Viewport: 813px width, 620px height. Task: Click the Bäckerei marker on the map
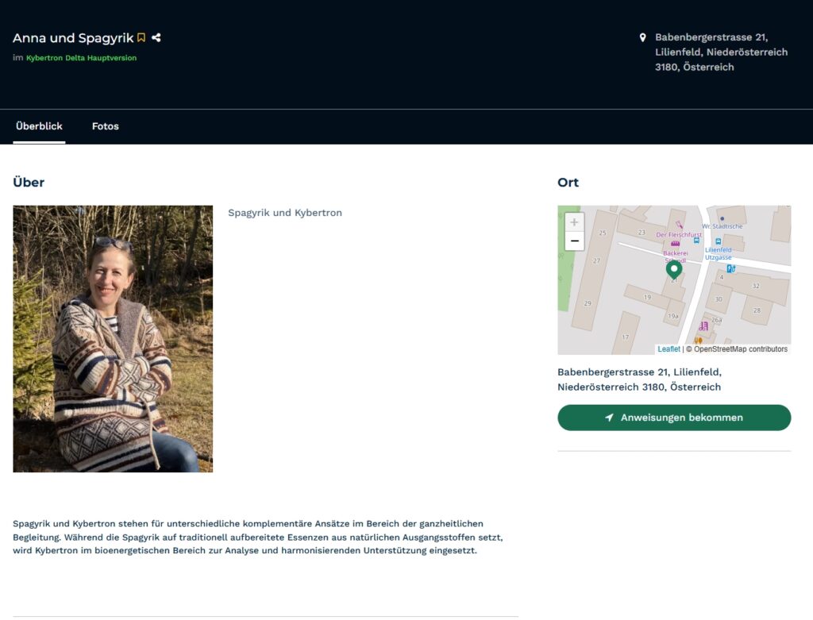[675, 245]
